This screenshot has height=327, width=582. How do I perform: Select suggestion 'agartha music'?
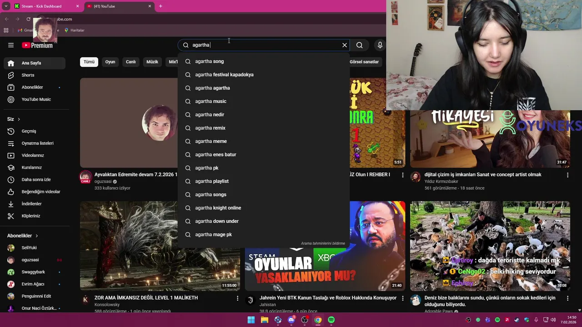click(x=264, y=101)
